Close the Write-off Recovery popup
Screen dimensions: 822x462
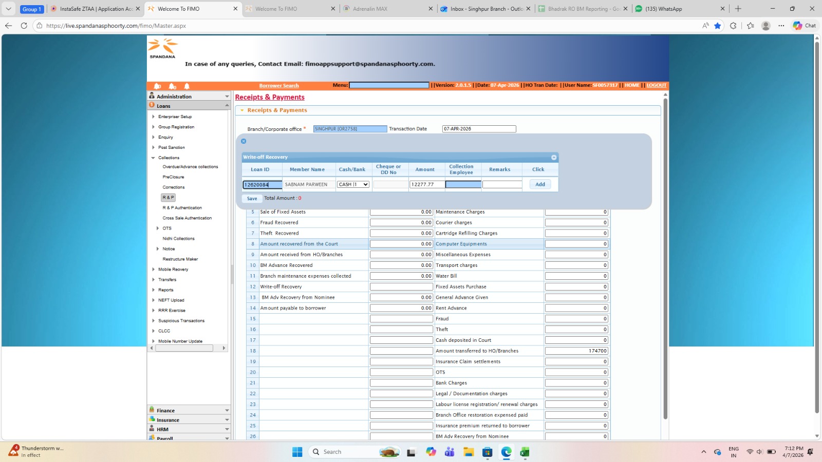pos(244,141)
